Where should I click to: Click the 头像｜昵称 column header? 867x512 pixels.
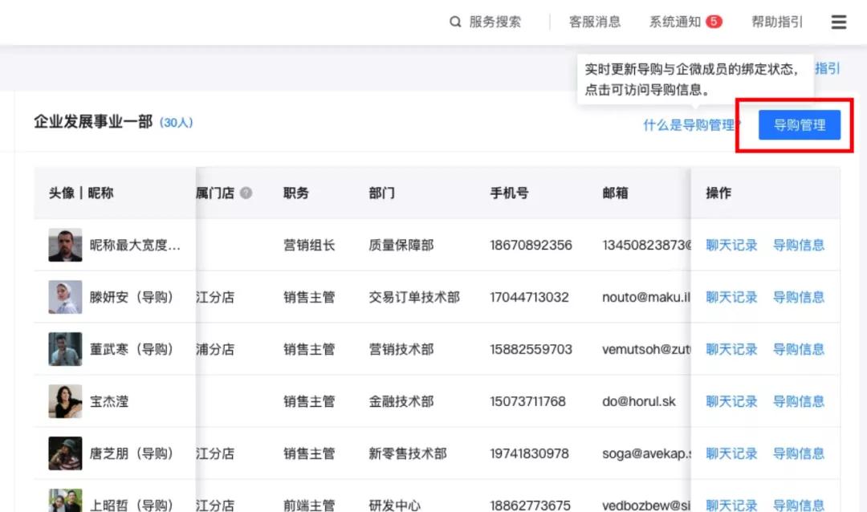(x=82, y=193)
